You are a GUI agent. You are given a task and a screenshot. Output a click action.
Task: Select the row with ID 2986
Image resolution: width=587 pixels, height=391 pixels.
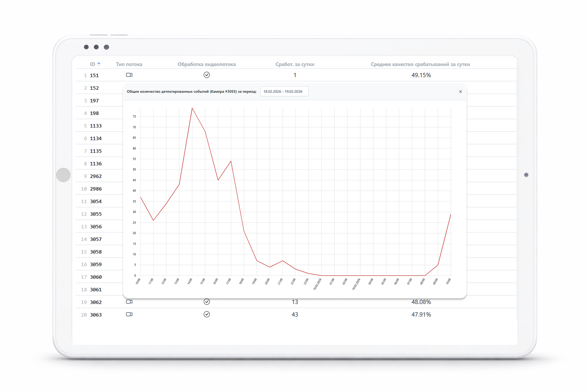pos(96,189)
